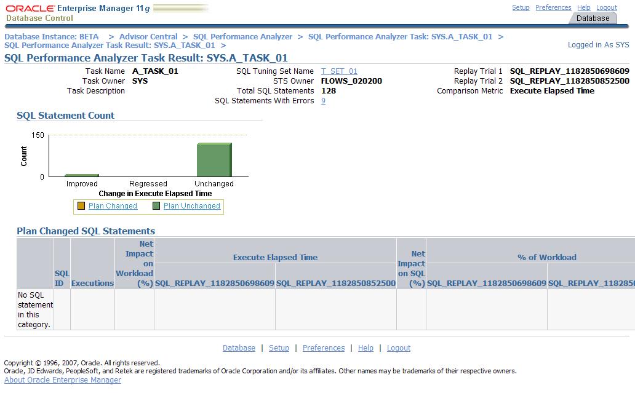Click the Setup link in header
Screen dimensions: 635x393
click(521, 7)
